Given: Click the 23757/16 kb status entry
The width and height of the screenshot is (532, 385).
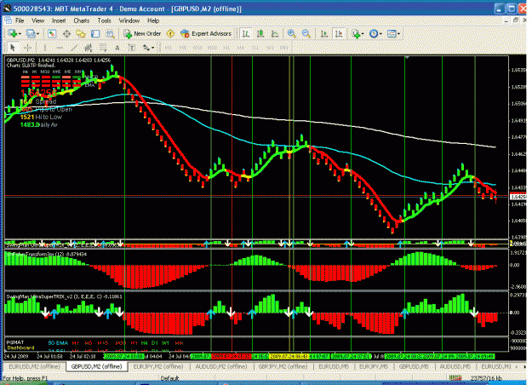Looking at the screenshot, I should 486,378.
